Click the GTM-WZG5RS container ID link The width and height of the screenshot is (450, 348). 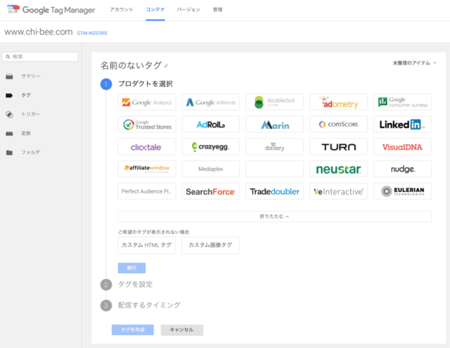click(x=92, y=33)
